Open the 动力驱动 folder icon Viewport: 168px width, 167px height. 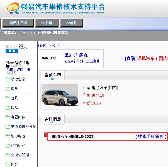tap(8, 145)
